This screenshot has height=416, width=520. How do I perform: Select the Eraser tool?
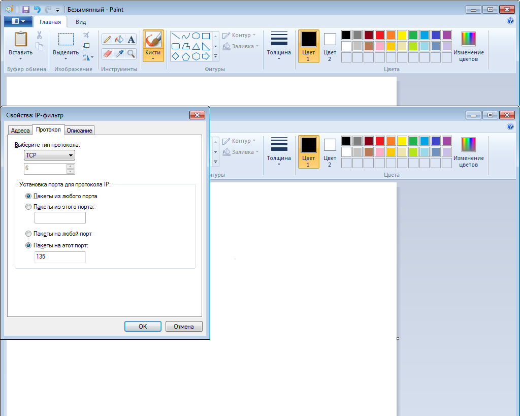click(107, 54)
